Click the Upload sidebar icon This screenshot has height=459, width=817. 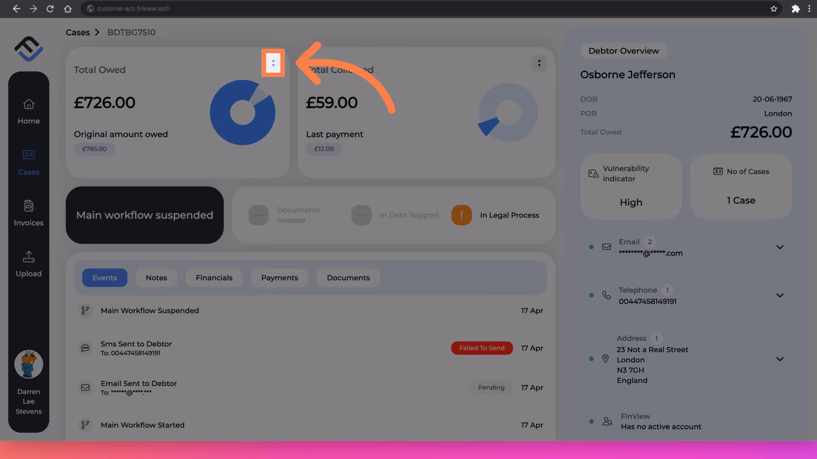[29, 257]
